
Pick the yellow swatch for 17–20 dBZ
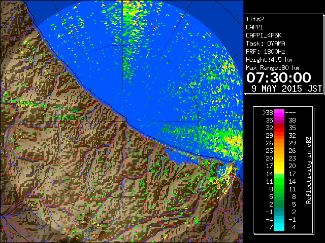pos(279,166)
